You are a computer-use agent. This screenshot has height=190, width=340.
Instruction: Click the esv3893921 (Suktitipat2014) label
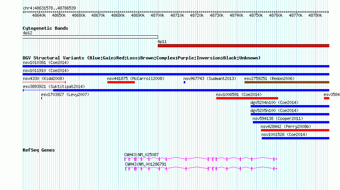tap(54, 86)
